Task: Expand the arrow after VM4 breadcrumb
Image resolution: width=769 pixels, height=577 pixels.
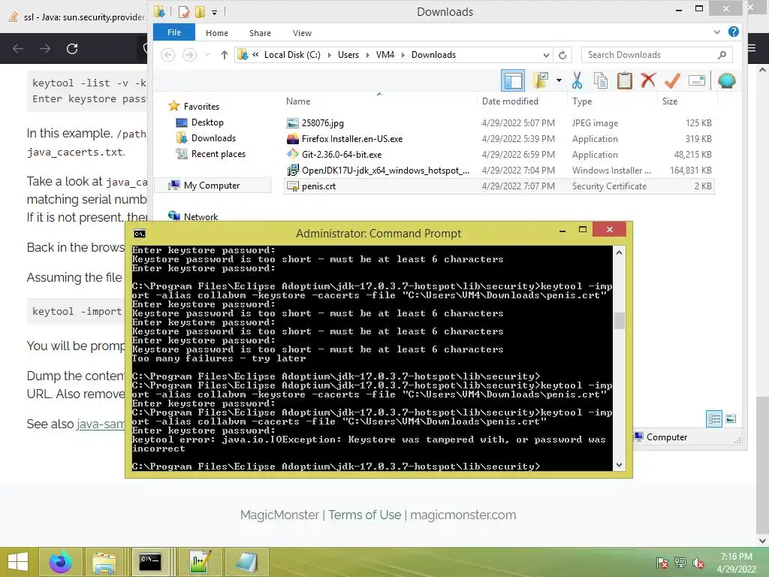Action: (x=403, y=55)
